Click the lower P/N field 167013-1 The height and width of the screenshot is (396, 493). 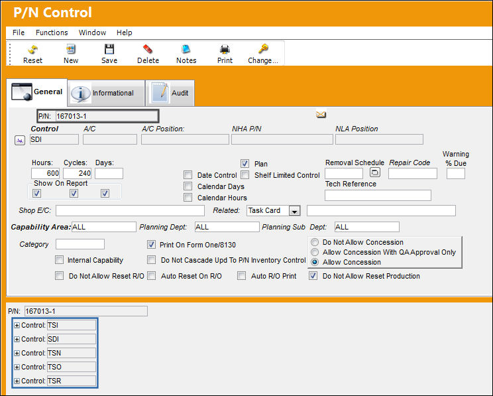click(86, 311)
